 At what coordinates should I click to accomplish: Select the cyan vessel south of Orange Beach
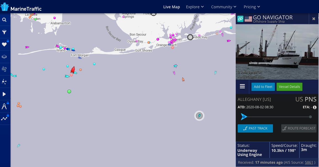(175, 66)
